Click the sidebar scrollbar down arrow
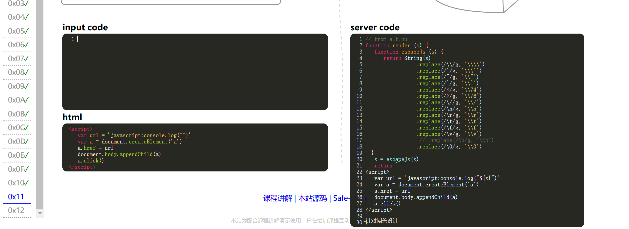The height and width of the screenshot is (229, 629). pos(40,213)
